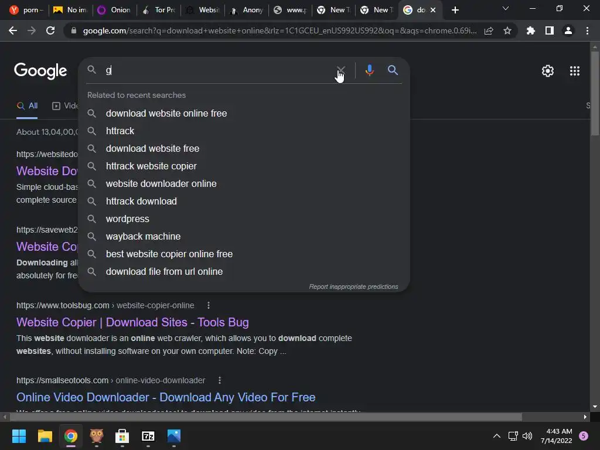The image size is (600, 450).
Task: Open a new browser tab
Action: [455, 10]
